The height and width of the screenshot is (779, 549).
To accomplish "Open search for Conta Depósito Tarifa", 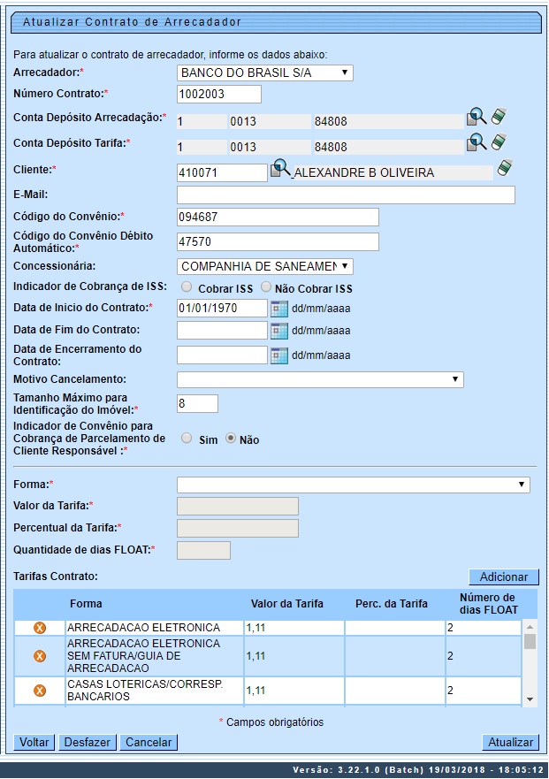I will pos(477,142).
